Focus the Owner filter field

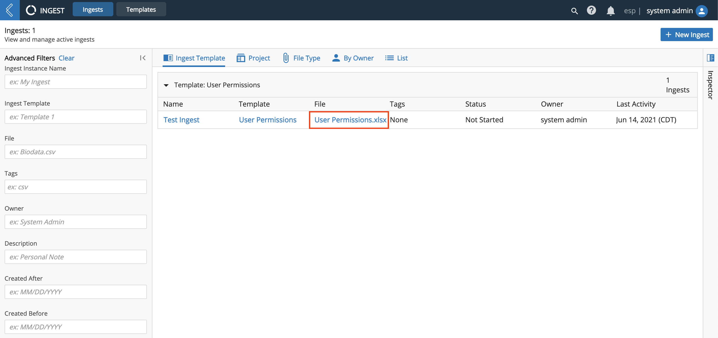tap(75, 222)
